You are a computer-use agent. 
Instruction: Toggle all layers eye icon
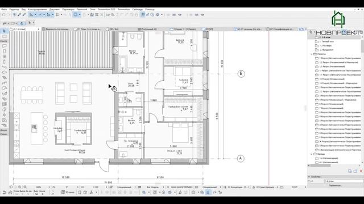[x=36, y=194]
